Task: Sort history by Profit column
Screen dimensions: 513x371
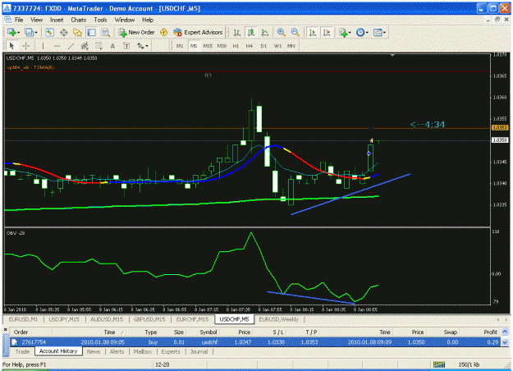Action: pos(490,332)
